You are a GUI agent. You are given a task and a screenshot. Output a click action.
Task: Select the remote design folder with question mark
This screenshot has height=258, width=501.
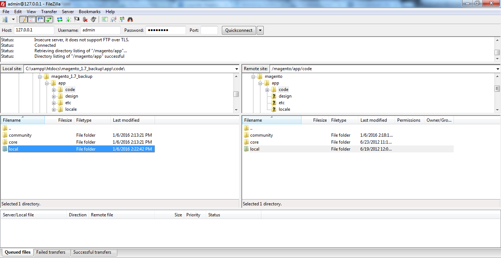[x=281, y=96]
